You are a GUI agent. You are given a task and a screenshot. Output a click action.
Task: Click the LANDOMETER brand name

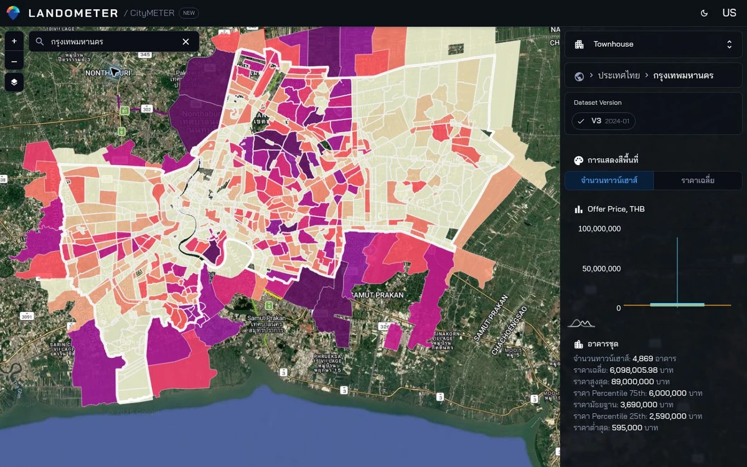[x=73, y=13]
